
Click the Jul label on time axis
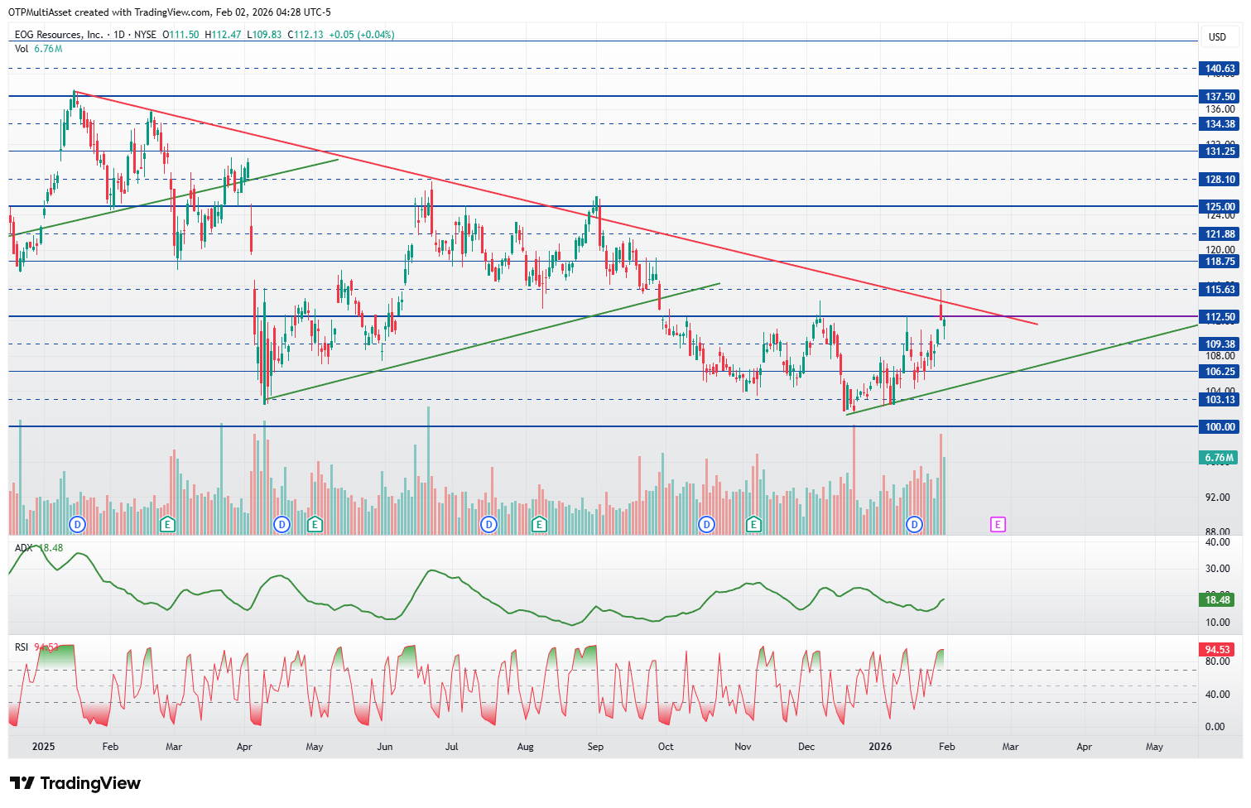pos(451,746)
